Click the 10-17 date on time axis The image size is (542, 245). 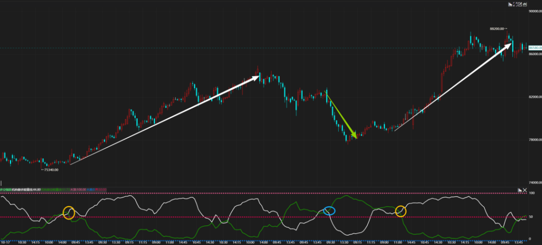click(5, 242)
